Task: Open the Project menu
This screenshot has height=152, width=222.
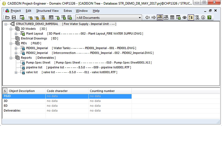Action: (16, 11)
